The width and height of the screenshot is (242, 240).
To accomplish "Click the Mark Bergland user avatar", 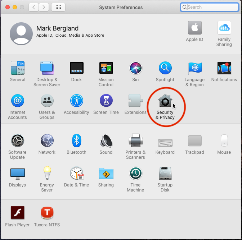I will coord(21,34).
